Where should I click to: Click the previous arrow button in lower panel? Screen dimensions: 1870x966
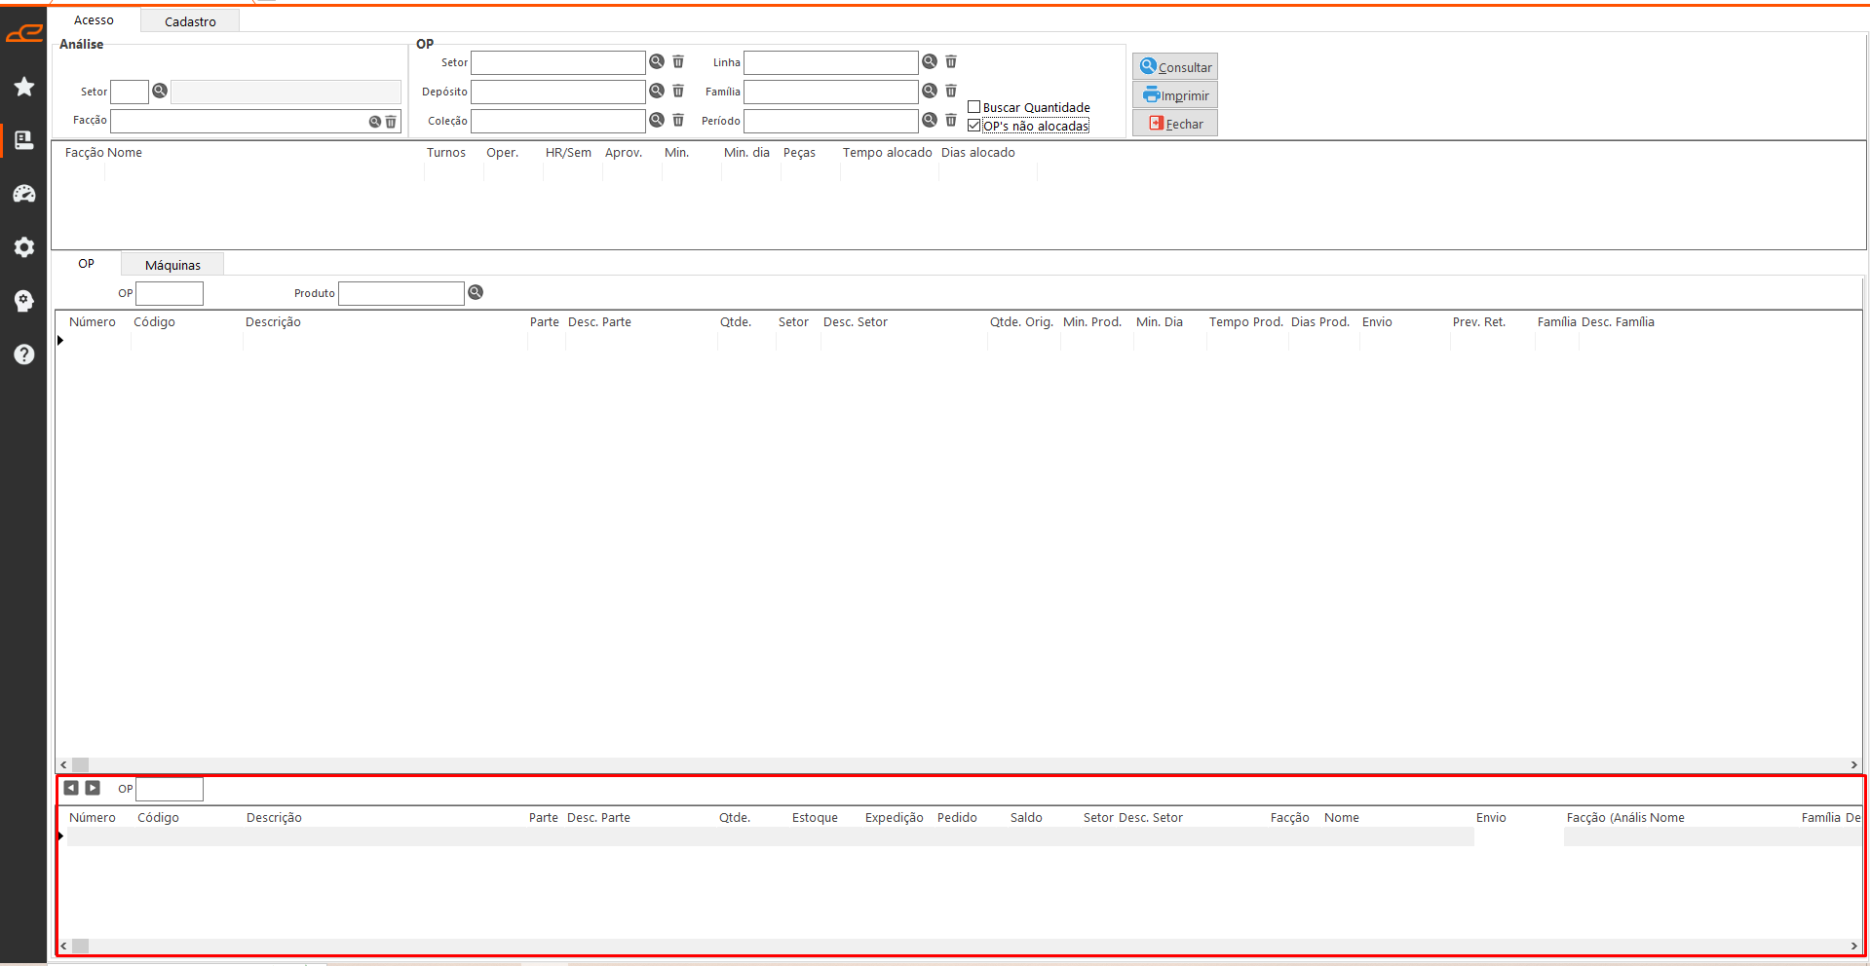pos(71,788)
